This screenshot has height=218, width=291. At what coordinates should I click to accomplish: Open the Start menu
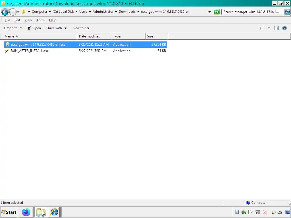(9, 212)
